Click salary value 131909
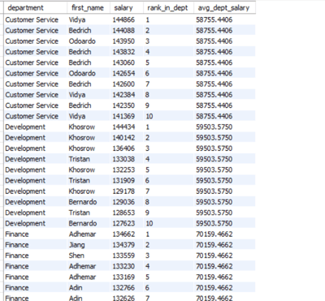The width and height of the screenshot is (325, 301). (x=123, y=181)
